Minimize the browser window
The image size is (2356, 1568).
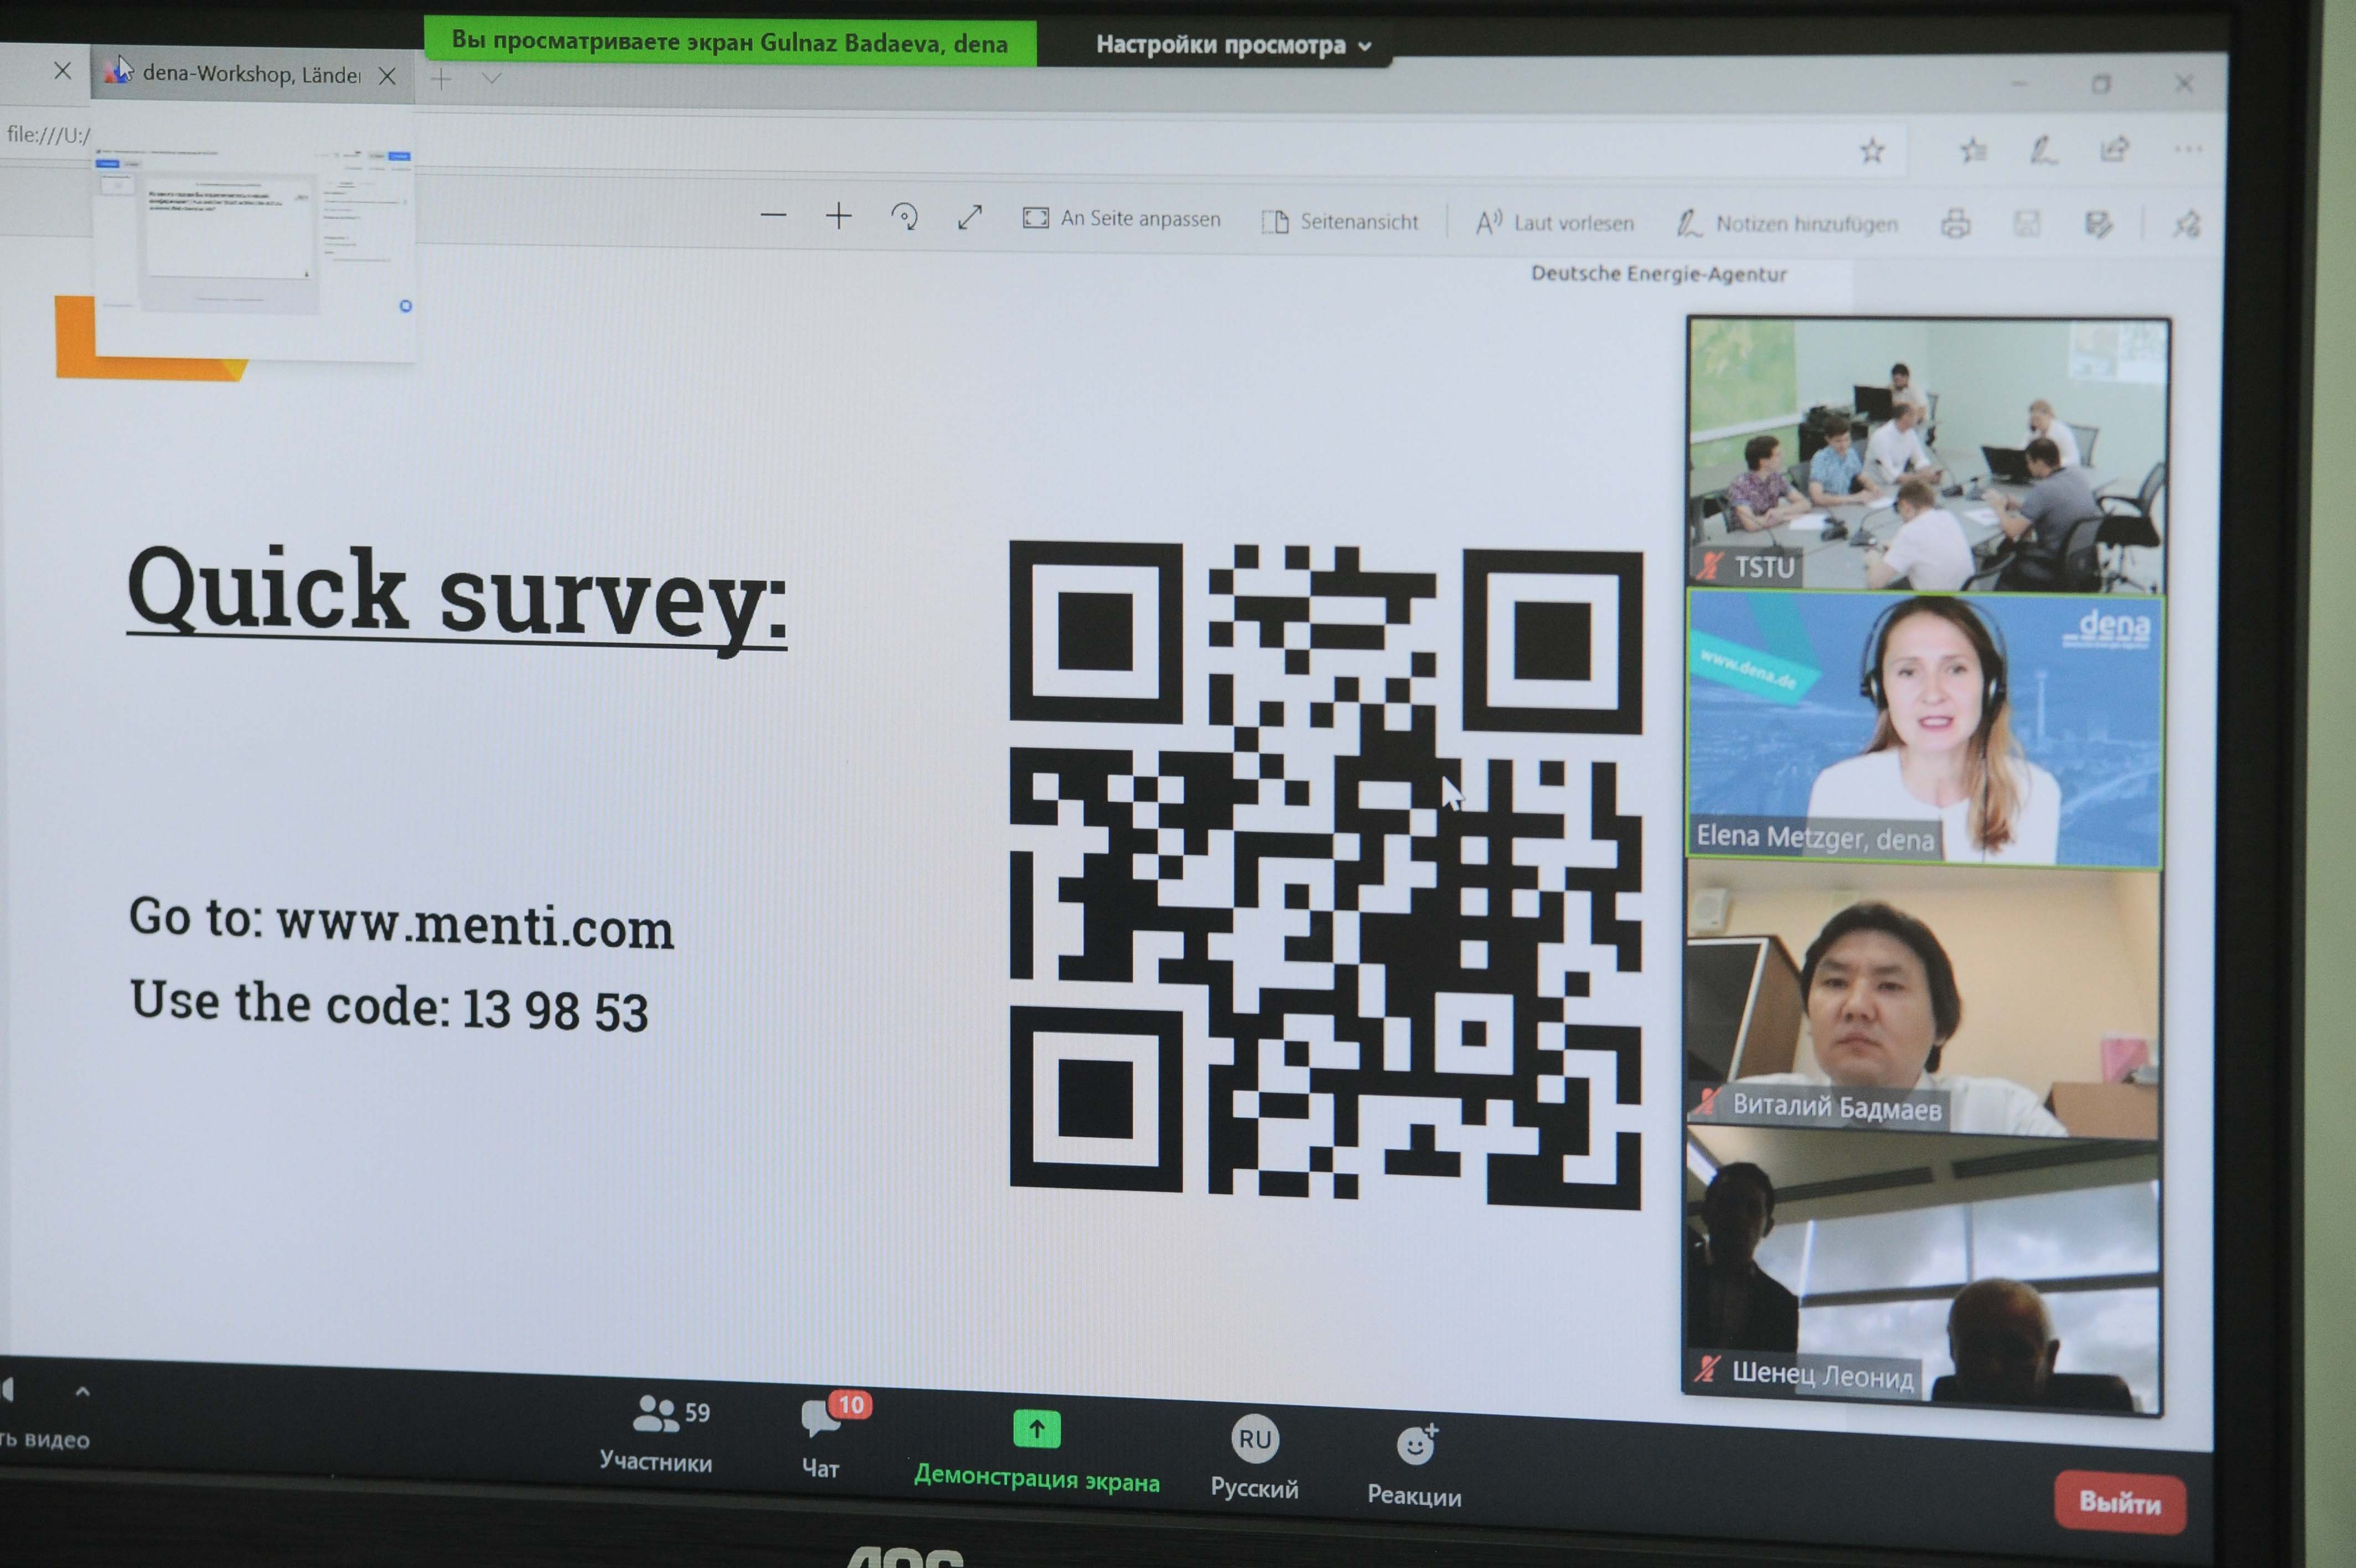point(2019,84)
